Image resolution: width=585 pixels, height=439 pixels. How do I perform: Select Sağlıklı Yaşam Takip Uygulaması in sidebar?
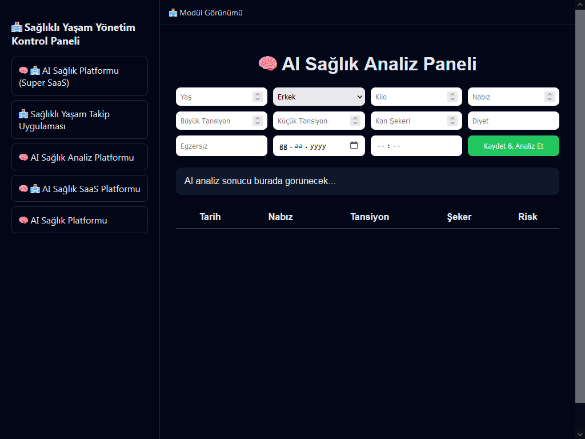coord(79,119)
